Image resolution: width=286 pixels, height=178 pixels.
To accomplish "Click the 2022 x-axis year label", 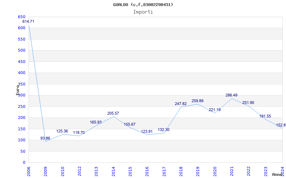I will 249,171.
